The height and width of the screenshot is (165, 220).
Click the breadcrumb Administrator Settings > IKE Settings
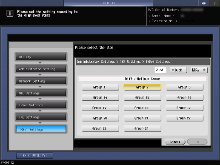[x=109, y=62]
